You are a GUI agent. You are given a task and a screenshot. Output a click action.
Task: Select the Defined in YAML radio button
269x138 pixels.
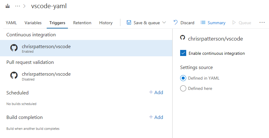point(183,78)
